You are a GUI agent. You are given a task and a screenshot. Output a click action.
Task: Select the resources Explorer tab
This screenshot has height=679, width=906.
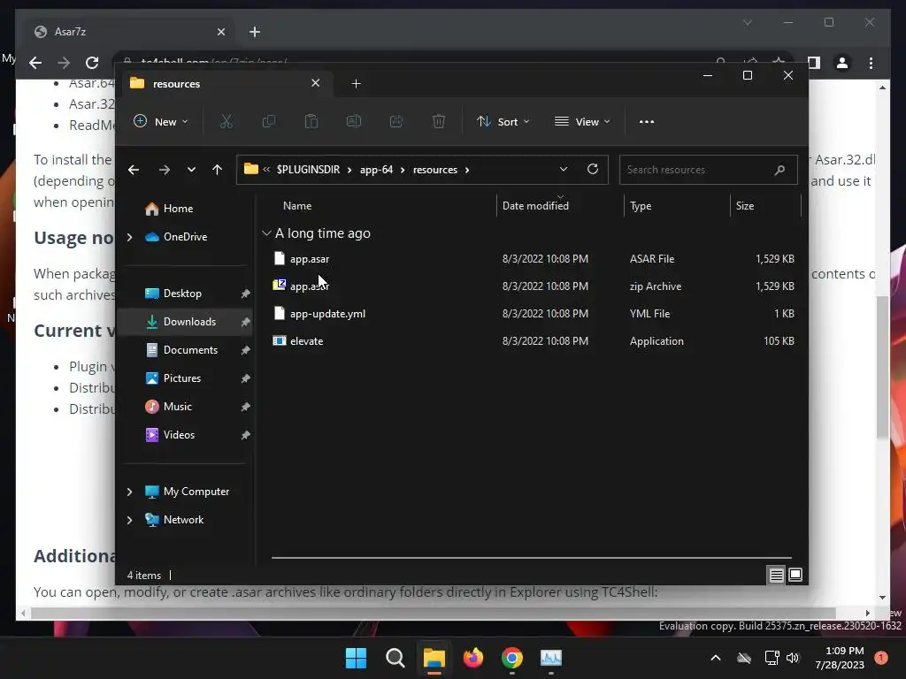coord(227,84)
